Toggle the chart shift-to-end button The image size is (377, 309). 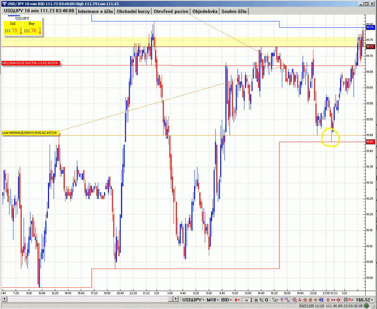tap(246, 300)
